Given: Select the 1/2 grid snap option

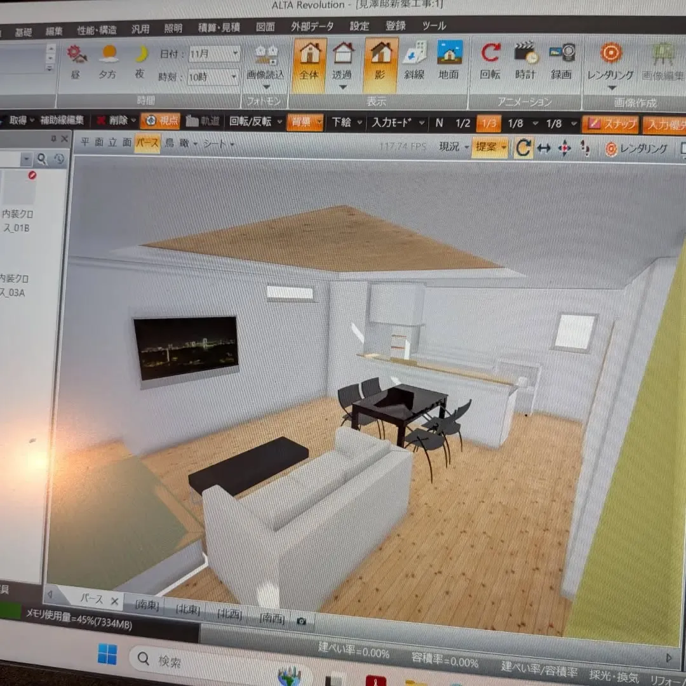Looking at the screenshot, I should point(463,123).
